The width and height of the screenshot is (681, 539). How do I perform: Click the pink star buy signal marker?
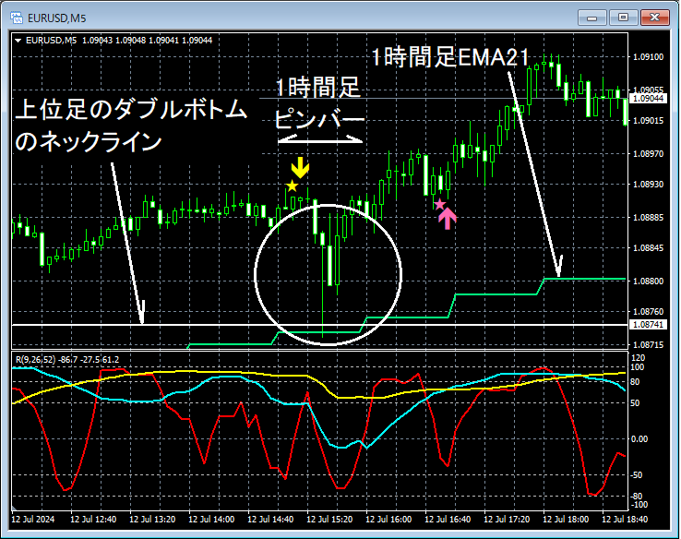pyautogui.click(x=439, y=204)
